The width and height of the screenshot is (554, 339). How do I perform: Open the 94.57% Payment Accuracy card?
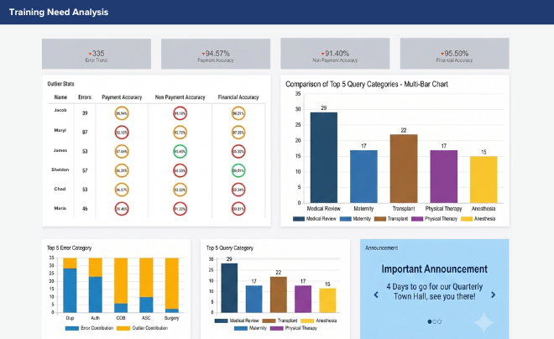216,54
